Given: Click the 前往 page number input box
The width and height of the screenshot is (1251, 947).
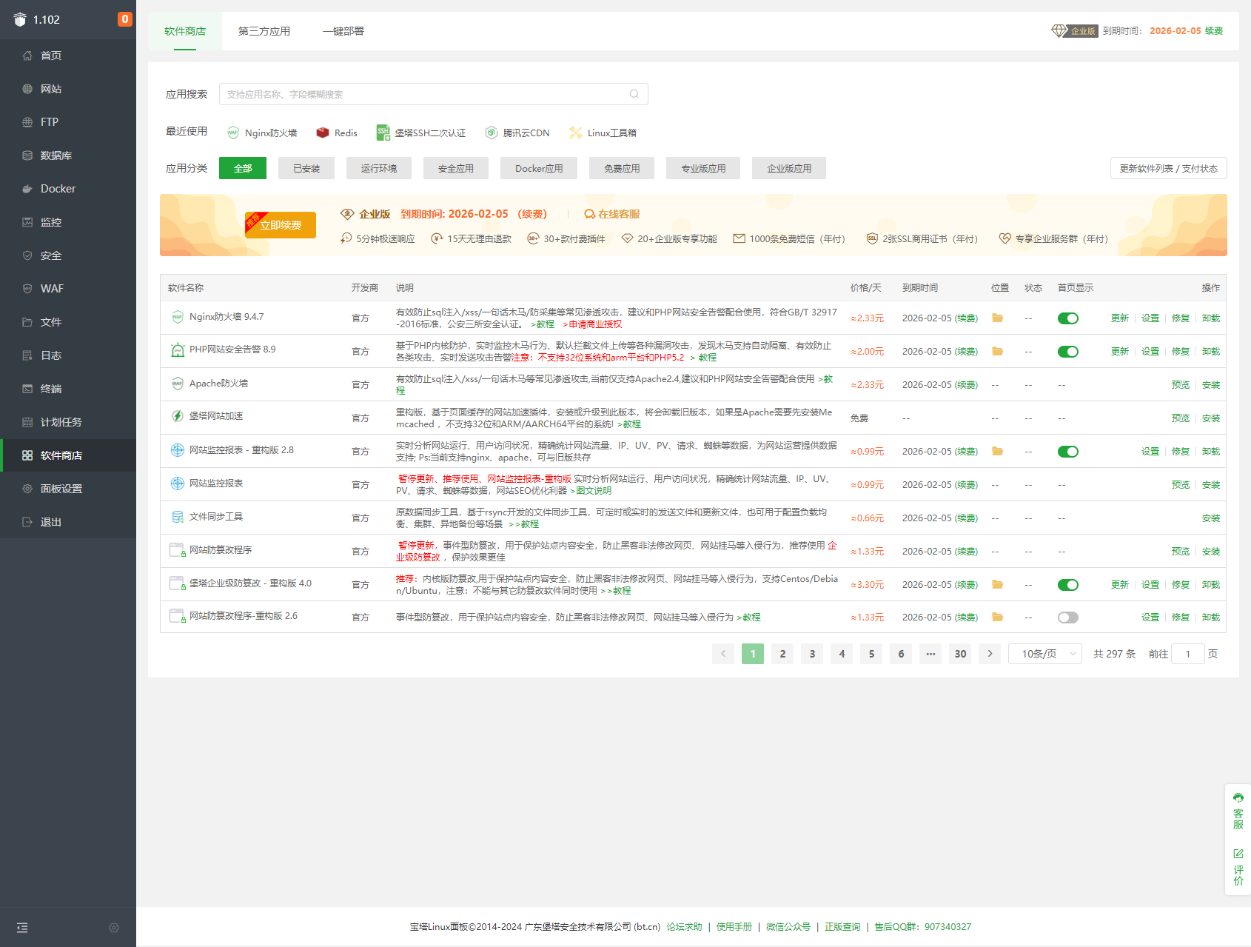Looking at the screenshot, I should pos(1188,654).
